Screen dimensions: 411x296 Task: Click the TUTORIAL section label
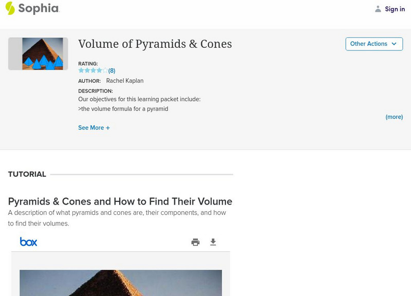[x=27, y=174]
